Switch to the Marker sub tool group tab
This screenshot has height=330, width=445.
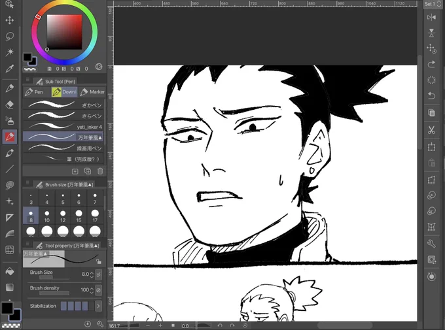click(92, 92)
